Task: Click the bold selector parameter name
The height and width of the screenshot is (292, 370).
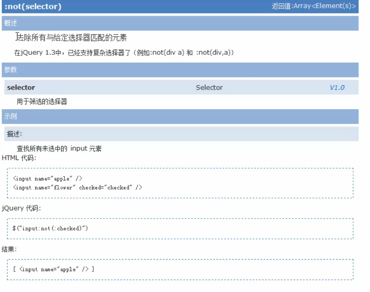Action: pyautogui.click(x=21, y=87)
